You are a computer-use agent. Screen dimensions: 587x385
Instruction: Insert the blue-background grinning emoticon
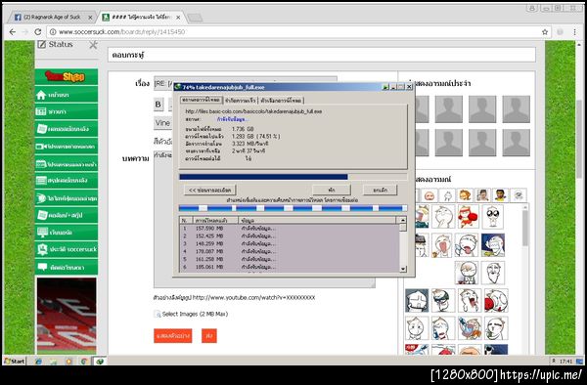pos(493,245)
